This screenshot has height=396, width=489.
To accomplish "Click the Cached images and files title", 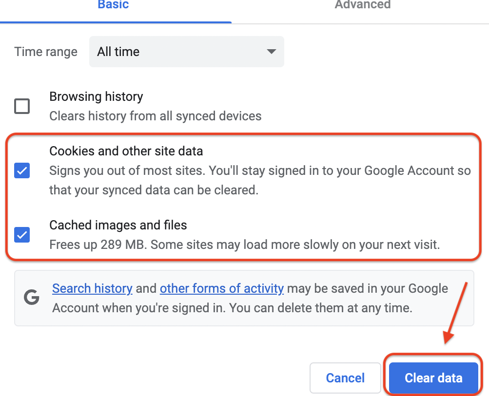I will [x=118, y=225].
